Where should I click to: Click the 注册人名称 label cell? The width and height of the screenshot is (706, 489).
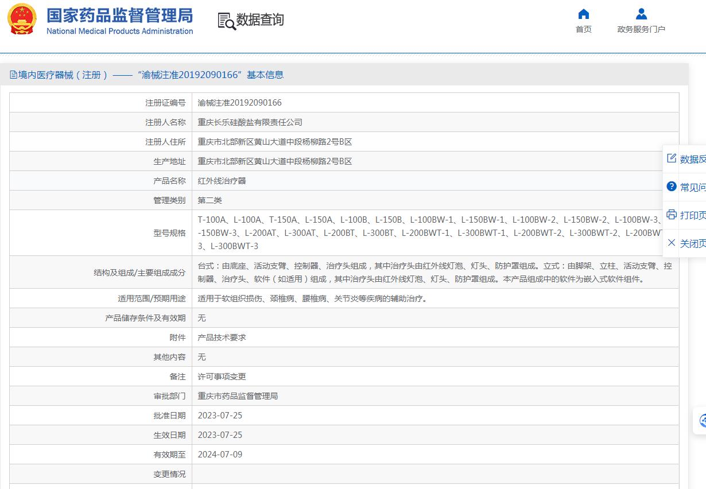[x=100, y=122]
